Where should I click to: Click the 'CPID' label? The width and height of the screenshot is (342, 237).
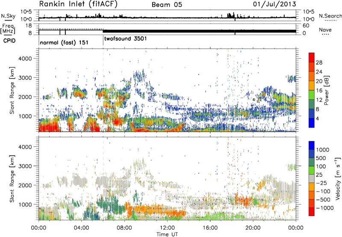point(9,41)
